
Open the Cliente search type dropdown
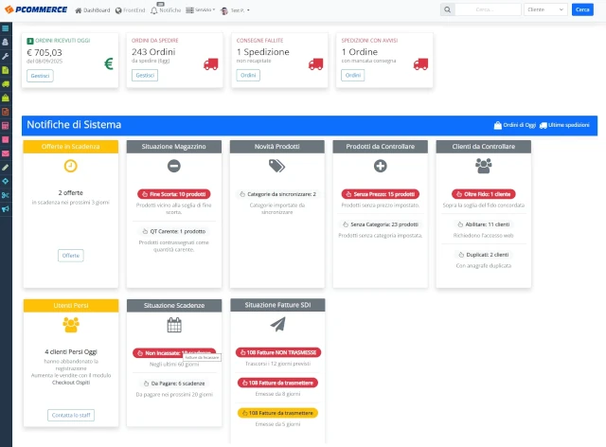coord(545,9)
